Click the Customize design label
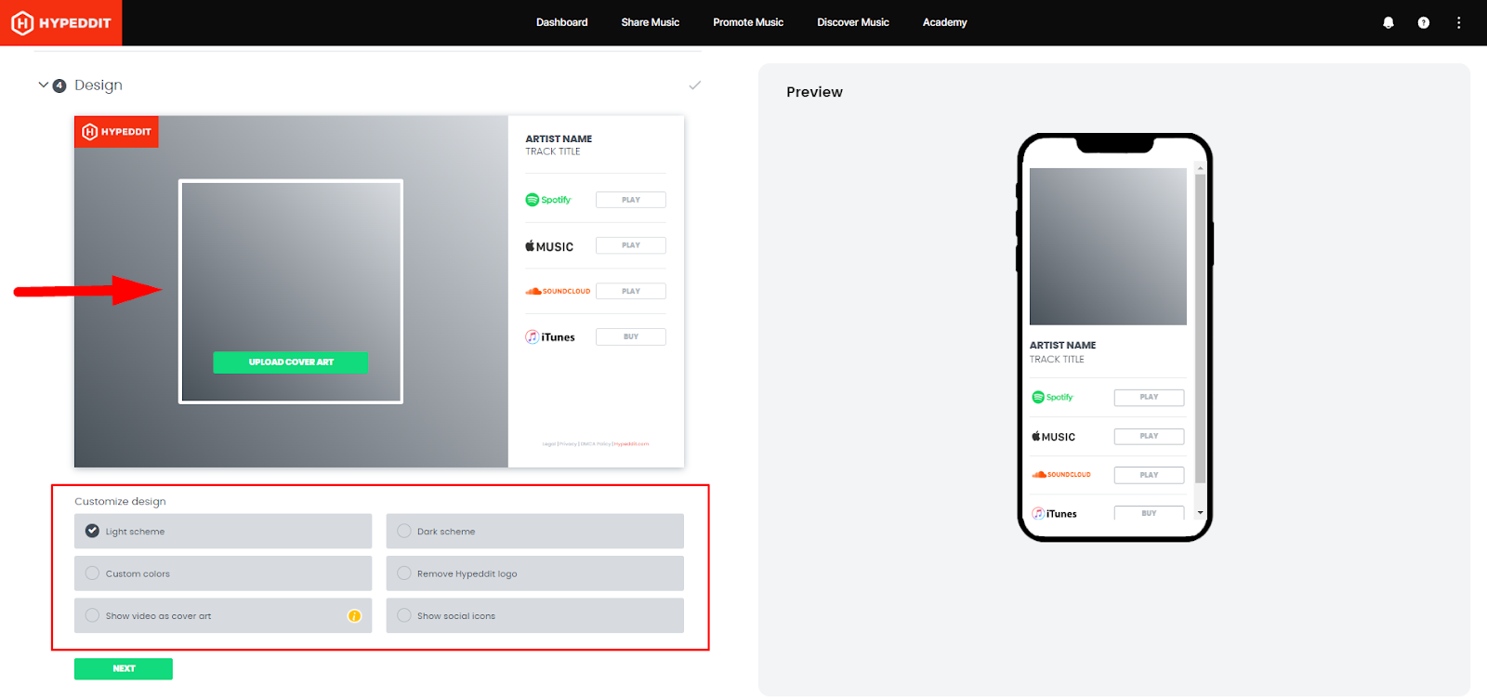This screenshot has height=698, width=1487. click(x=120, y=502)
